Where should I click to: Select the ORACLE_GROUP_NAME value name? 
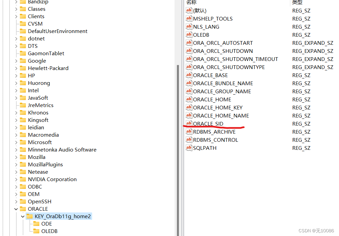tap(222, 91)
